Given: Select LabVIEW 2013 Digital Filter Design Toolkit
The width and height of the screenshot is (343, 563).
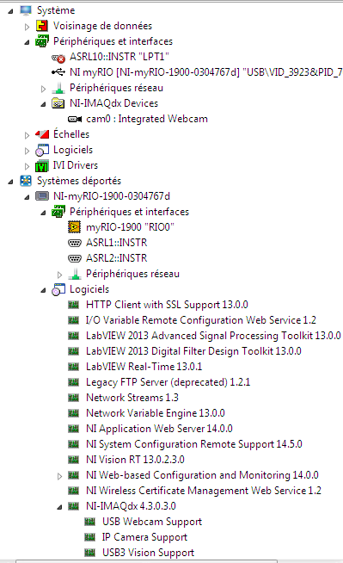Looking at the screenshot, I should pos(193,350).
